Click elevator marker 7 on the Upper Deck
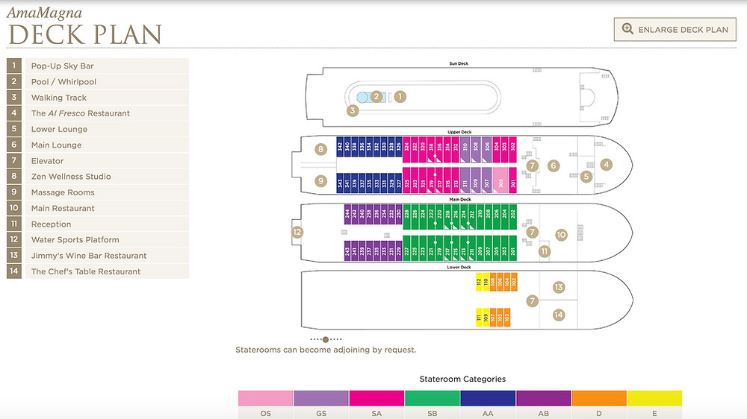The height and width of the screenshot is (419, 747). coord(533,166)
